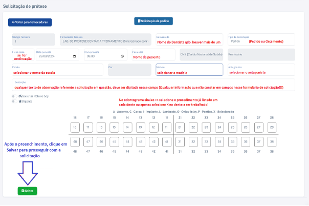Click the Hora prevista time field

(105, 55)
